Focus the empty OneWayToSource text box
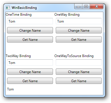This screenshot has height=103, width=111. pyautogui.click(x=79, y=62)
